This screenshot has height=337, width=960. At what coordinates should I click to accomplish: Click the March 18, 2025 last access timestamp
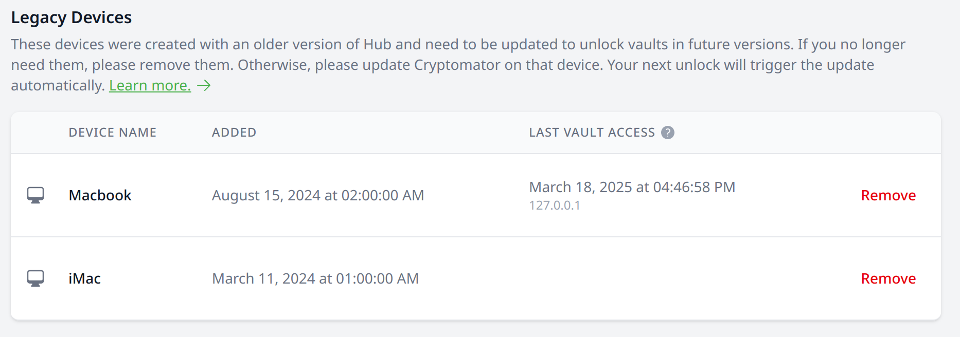[632, 187]
